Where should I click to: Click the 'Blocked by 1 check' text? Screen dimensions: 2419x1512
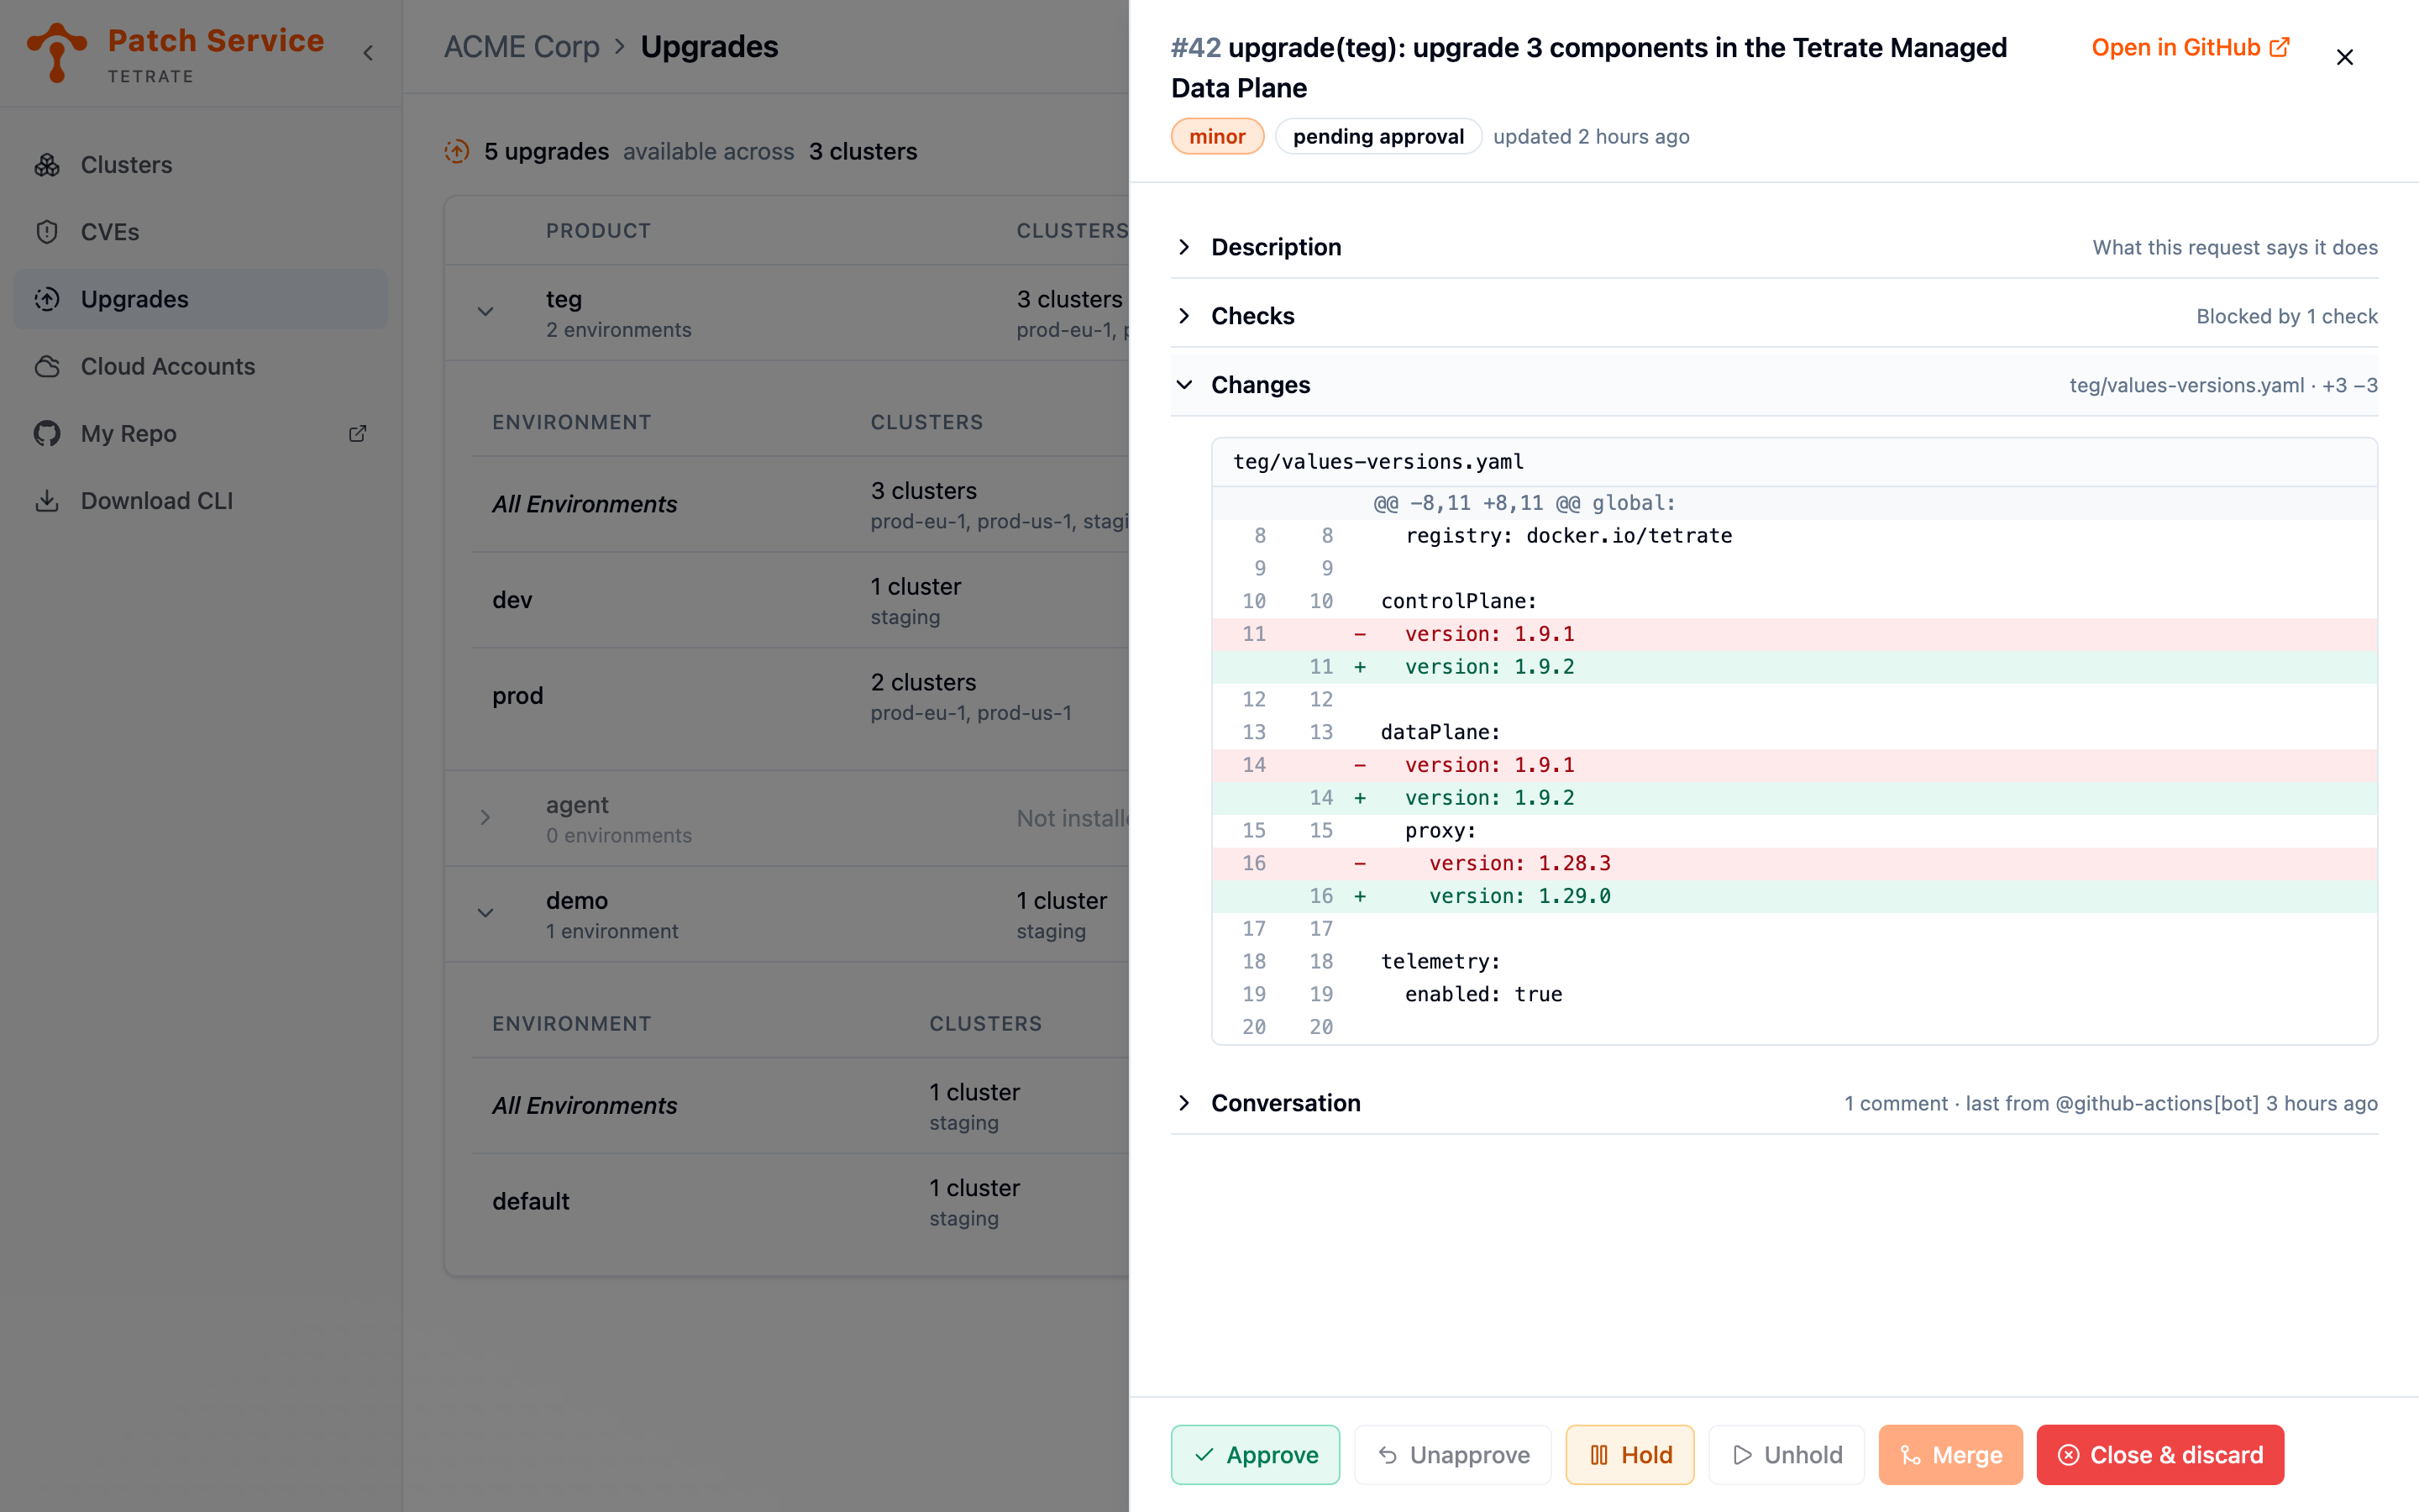coord(2287,316)
